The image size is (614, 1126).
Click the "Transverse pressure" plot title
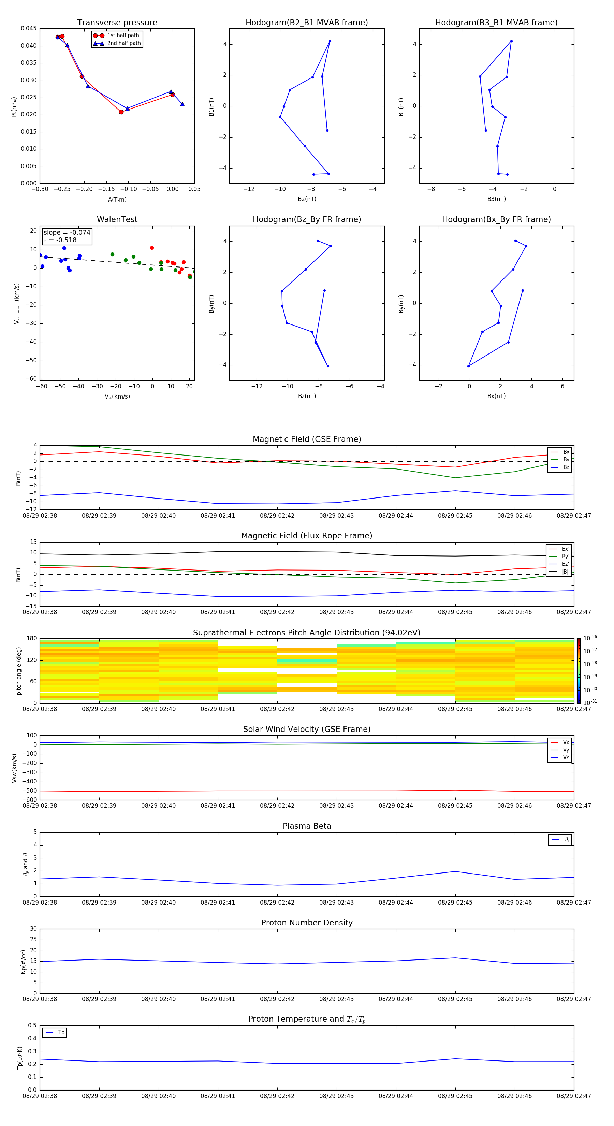click(117, 22)
